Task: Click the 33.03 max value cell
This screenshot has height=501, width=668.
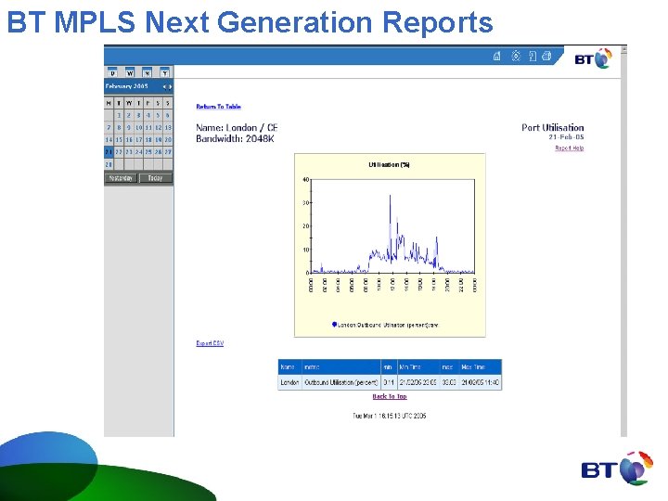Action: 449,382
